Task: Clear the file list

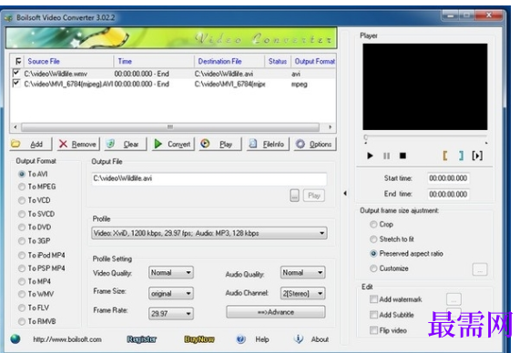Action: click(x=125, y=145)
